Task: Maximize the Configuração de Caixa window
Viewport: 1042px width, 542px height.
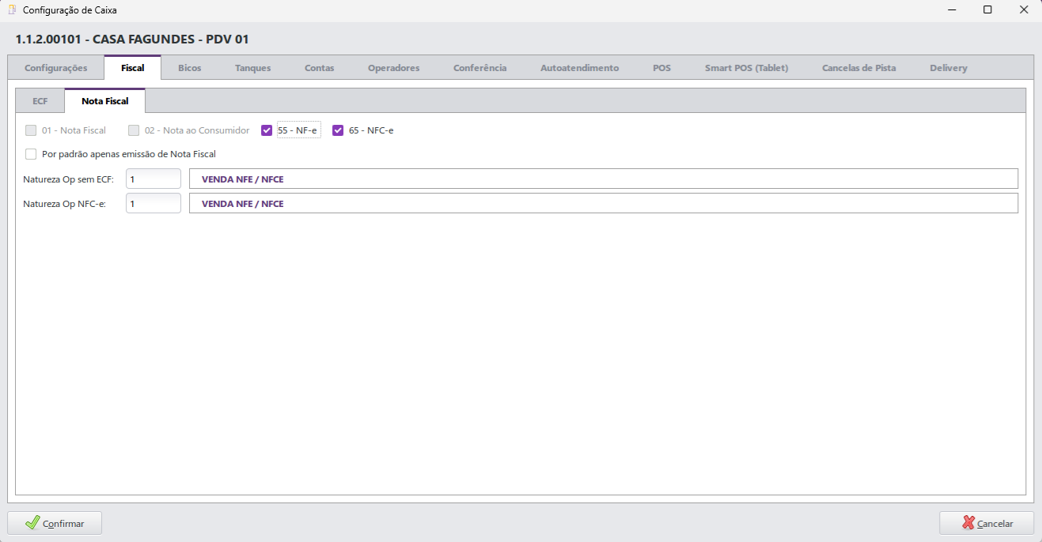Action: [987, 10]
